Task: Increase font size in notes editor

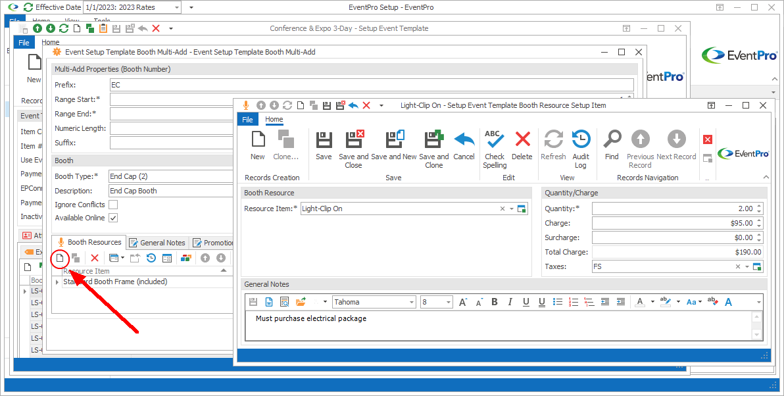Action: point(463,301)
